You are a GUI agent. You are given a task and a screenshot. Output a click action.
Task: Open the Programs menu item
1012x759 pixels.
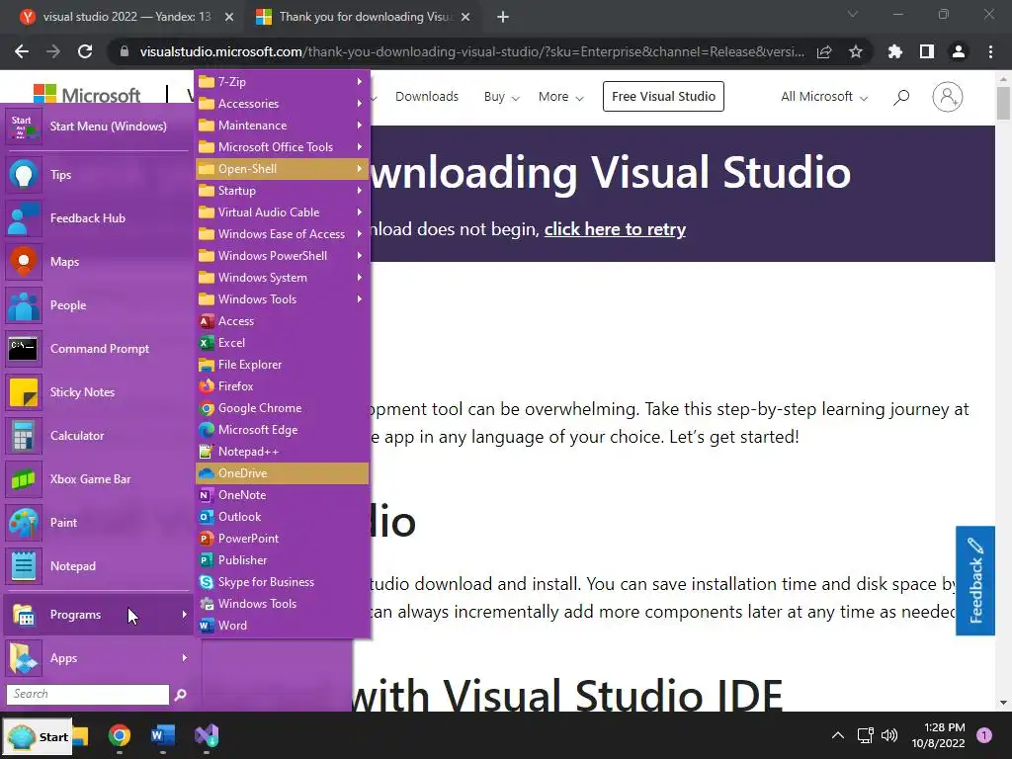click(x=98, y=615)
